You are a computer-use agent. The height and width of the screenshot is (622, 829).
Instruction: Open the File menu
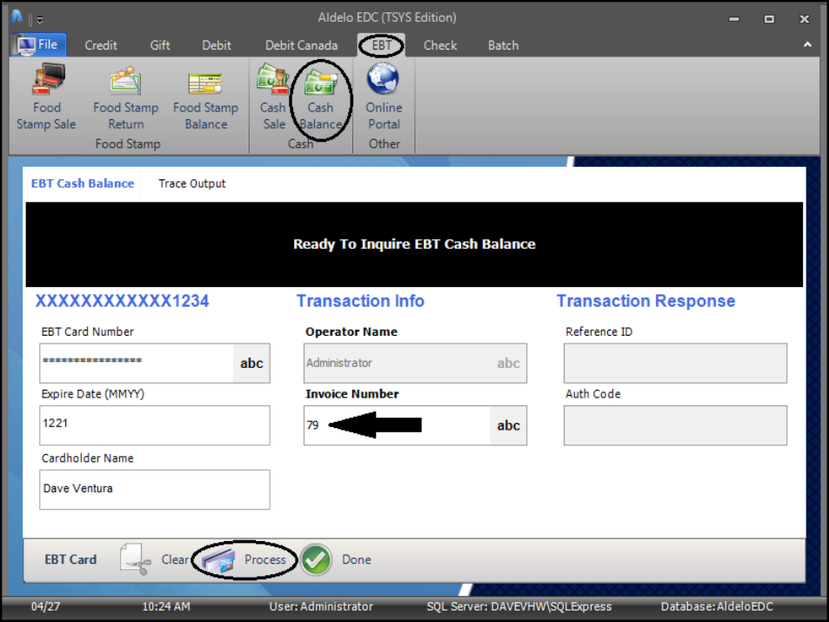39,45
